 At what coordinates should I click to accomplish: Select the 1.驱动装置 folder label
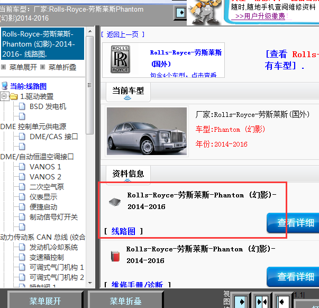point(37,96)
